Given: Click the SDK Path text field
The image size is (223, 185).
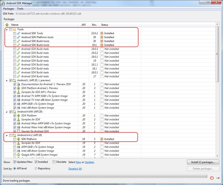Looking at the screenshot, I should pos(48,14).
